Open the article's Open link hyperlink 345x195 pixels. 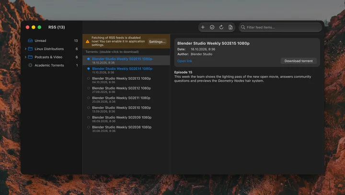(184, 61)
